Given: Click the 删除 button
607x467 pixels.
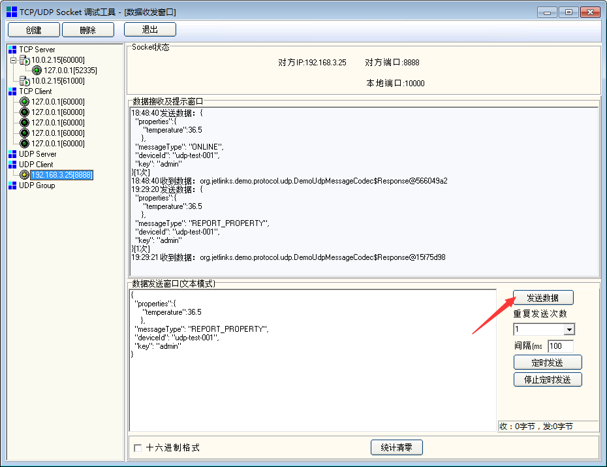Looking at the screenshot, I should (88, 29).
